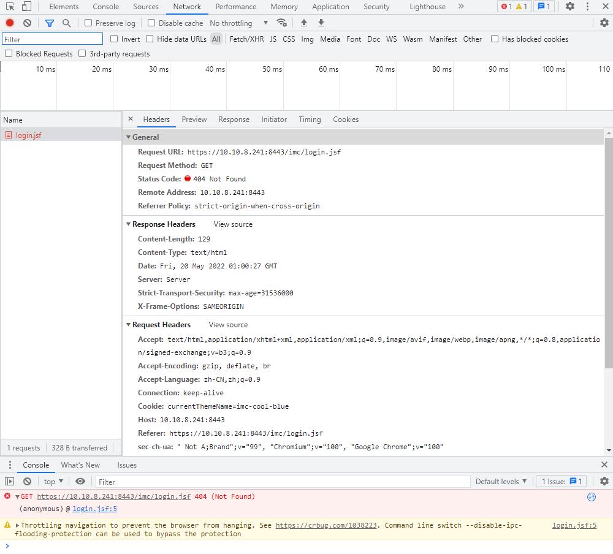
Task: Open DevTools settings gear at top
Action: [x=570, y=7]
